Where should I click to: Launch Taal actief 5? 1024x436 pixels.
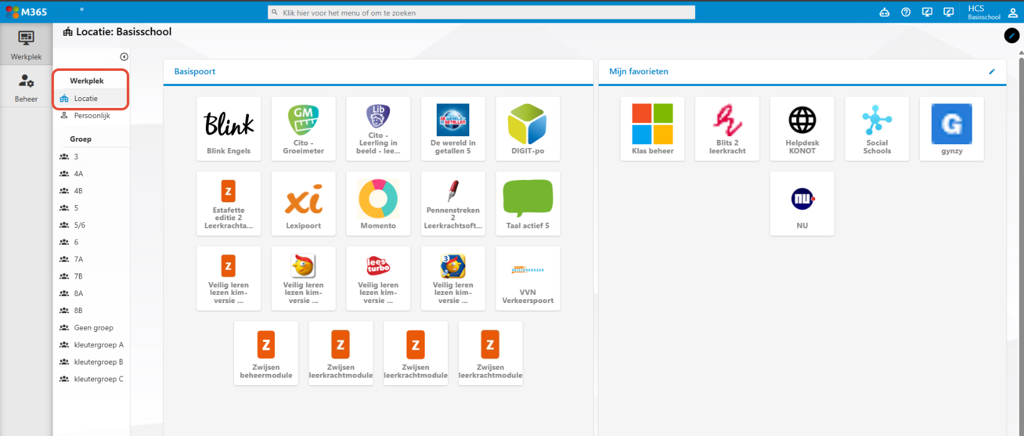click(528, 203)
